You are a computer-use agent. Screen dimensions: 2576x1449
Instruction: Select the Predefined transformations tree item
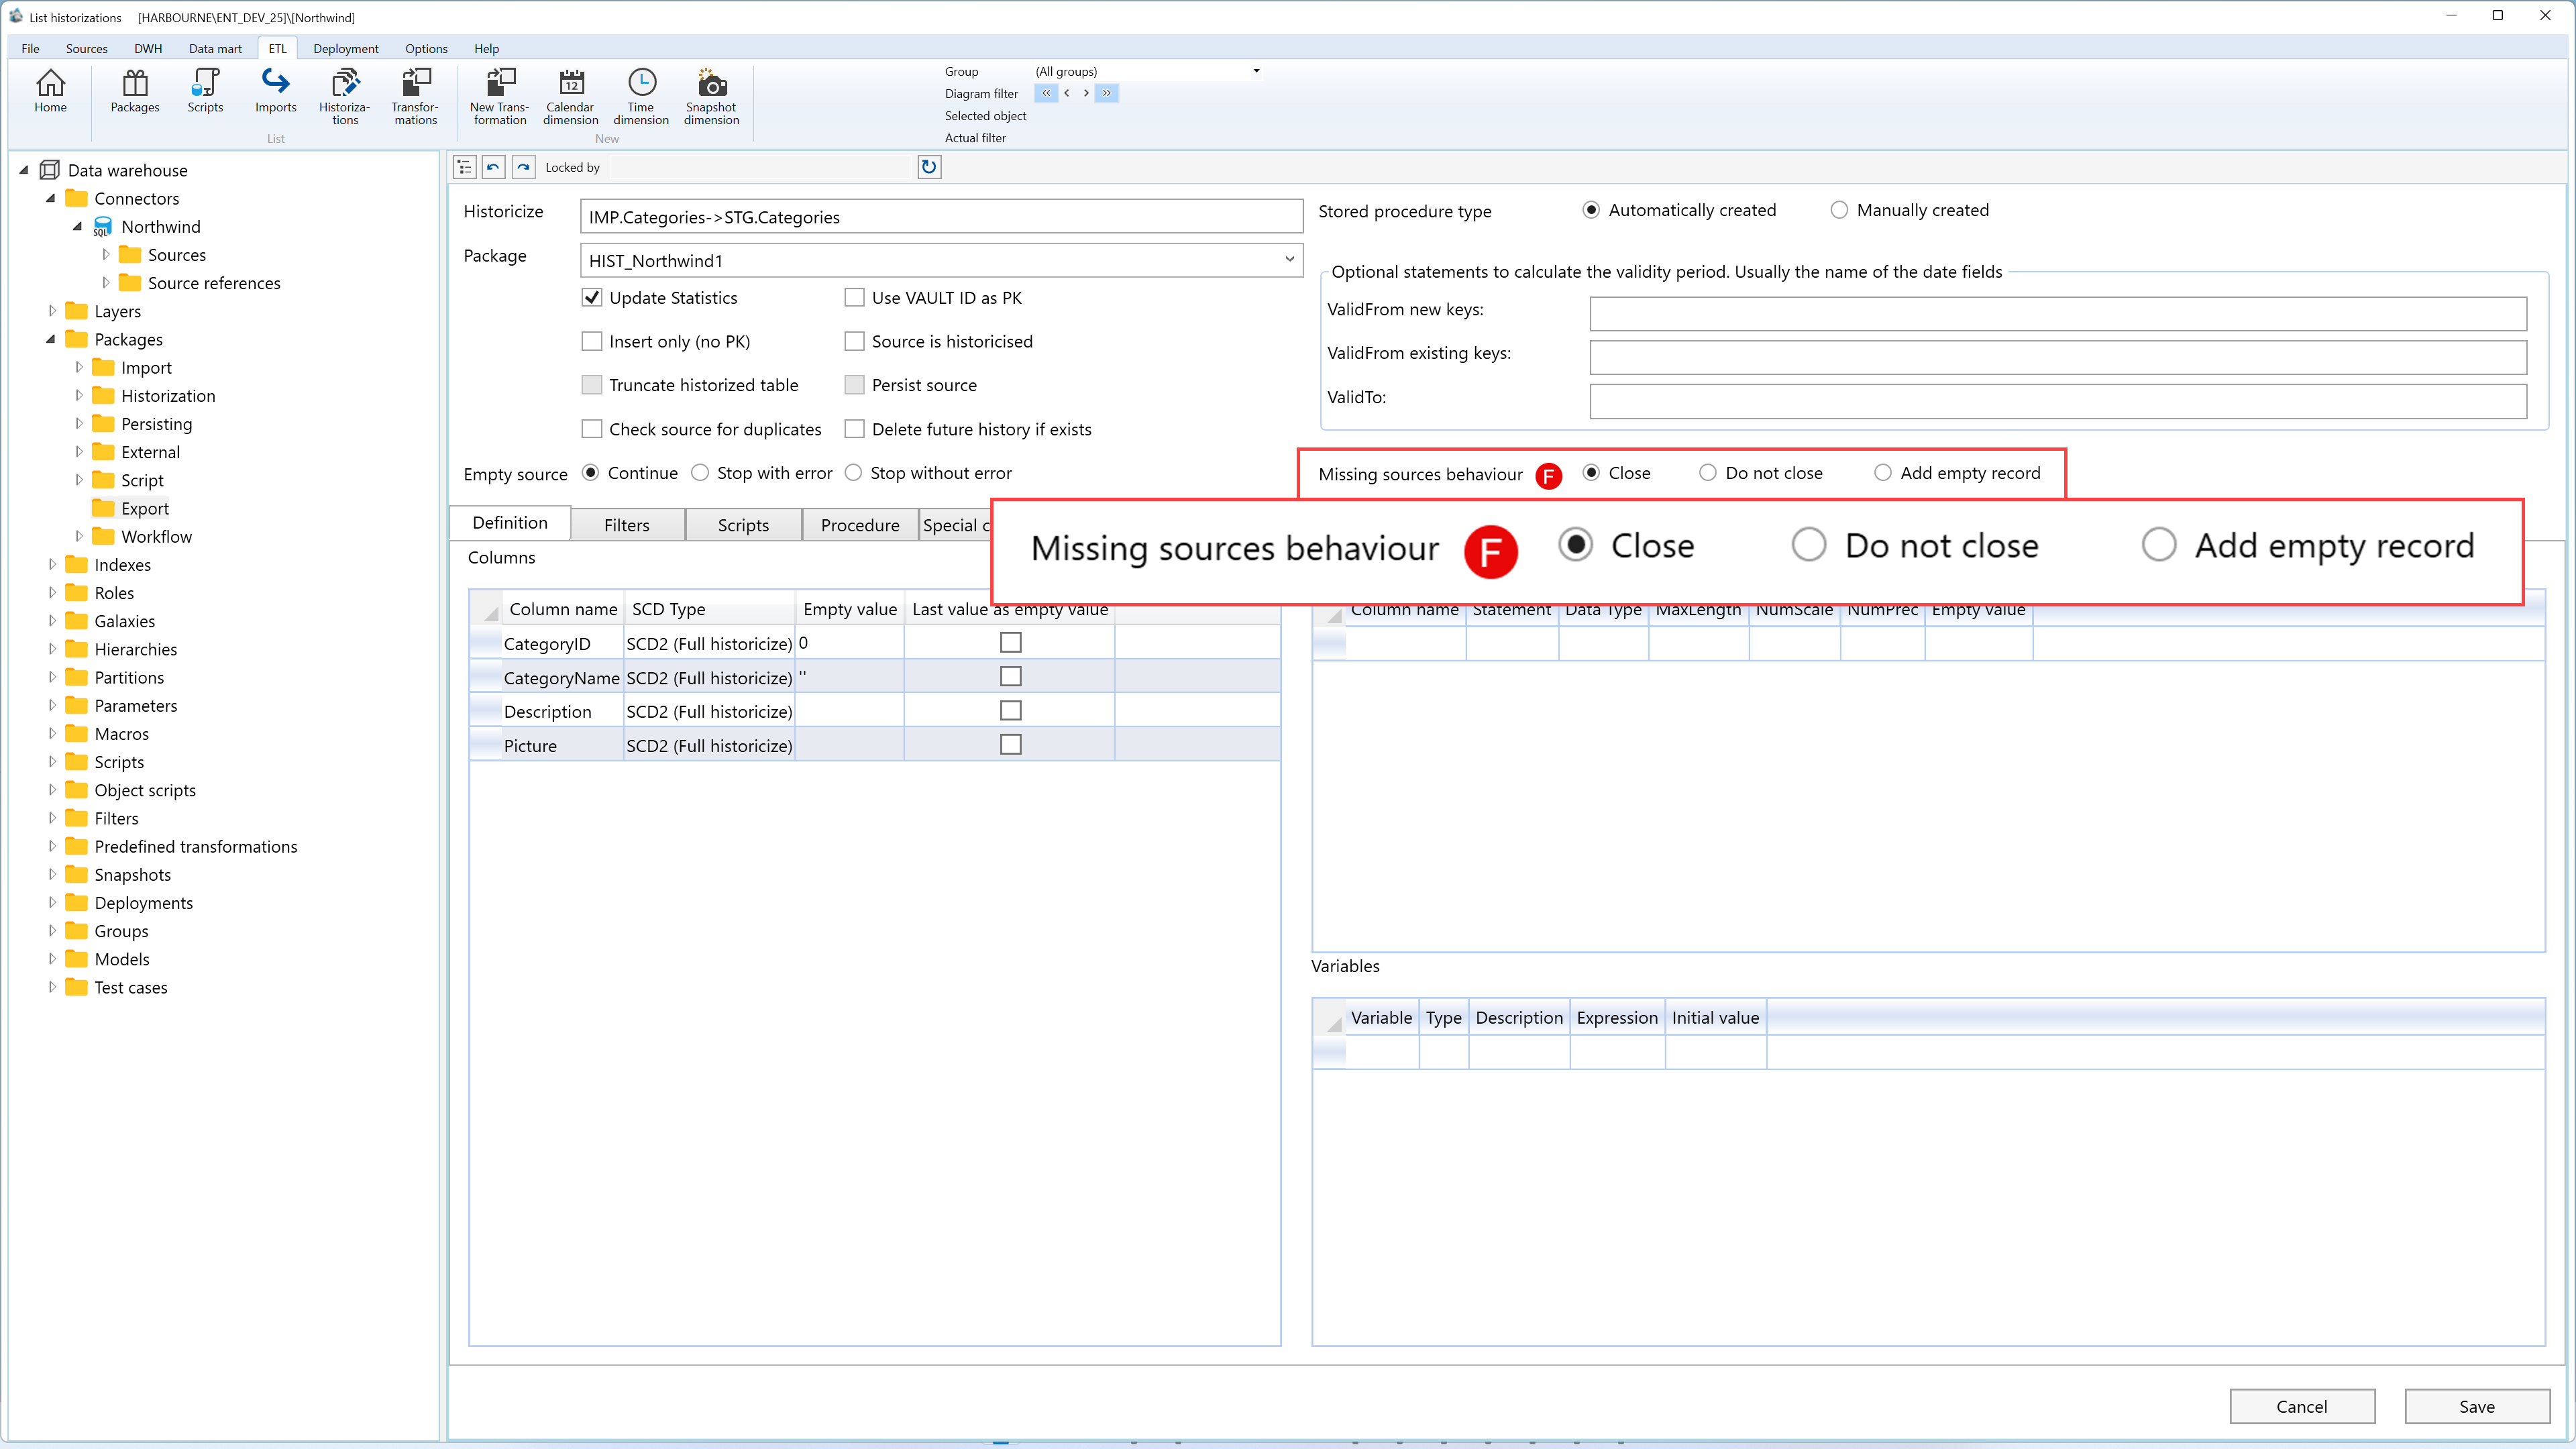click(x=195, y=846)
